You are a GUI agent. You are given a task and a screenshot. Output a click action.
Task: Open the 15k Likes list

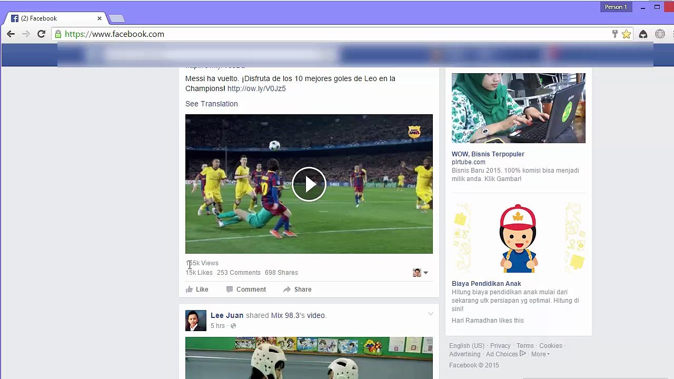[x=199, y=273]
